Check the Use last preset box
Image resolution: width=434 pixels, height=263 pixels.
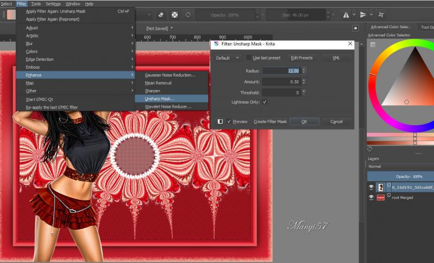(249, 58)
